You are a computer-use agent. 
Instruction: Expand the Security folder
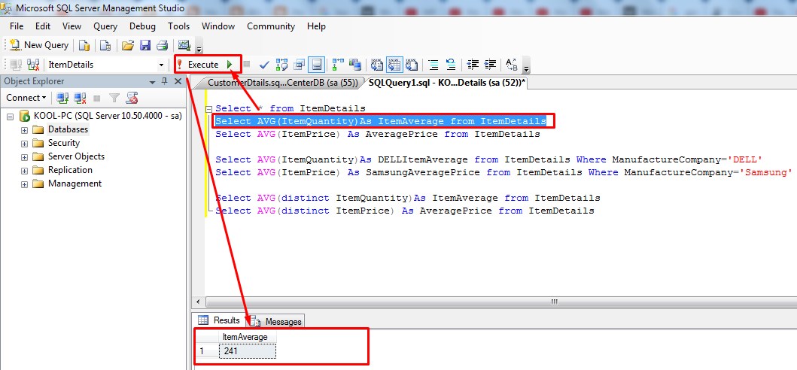coord(24,144)
